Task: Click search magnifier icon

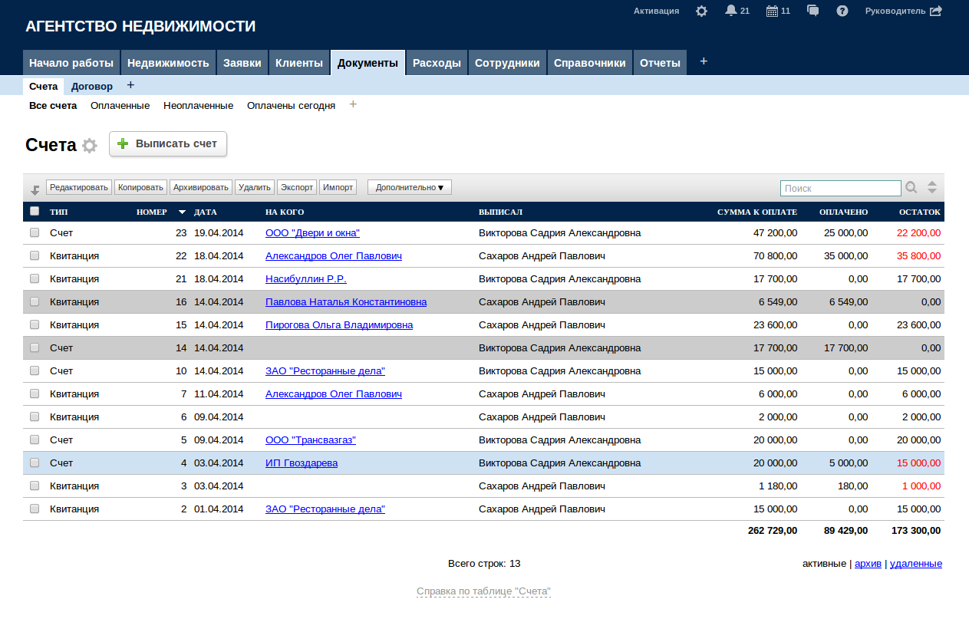Action: tap(911, 187)
